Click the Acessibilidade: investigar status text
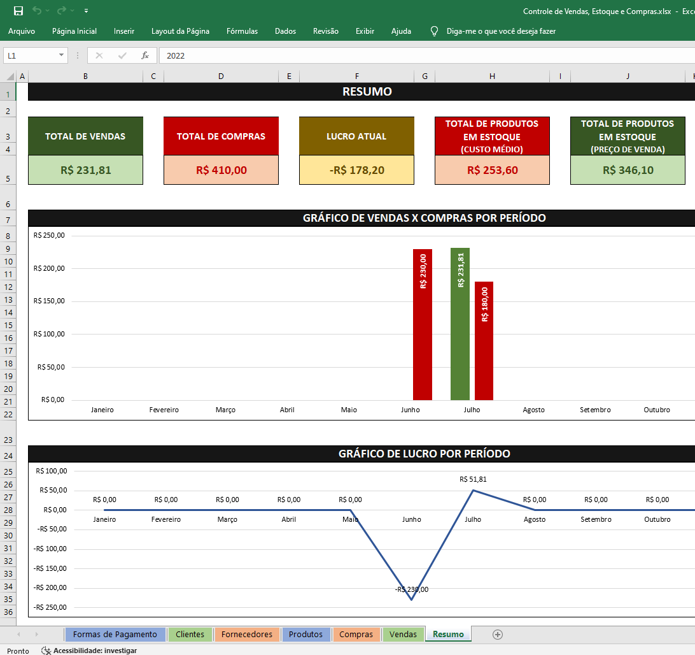The height and width of the screenshot is (655, 695). pos(95,651)
